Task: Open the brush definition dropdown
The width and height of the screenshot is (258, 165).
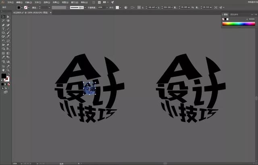Action: pyautogui.click(x=85, y=8)
